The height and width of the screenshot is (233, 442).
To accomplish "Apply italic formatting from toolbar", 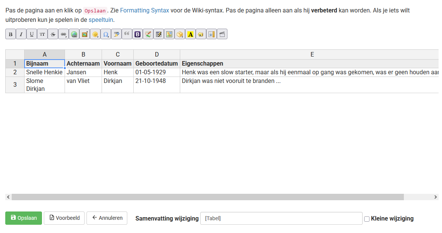I will tap(21, 34).
